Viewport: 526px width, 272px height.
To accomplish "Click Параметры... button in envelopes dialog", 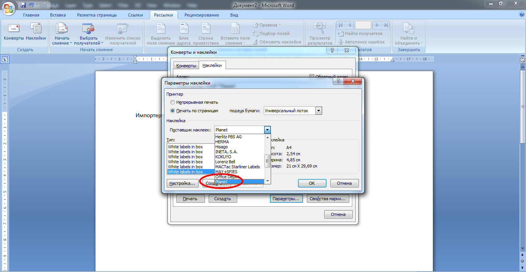I will [286, 199].
